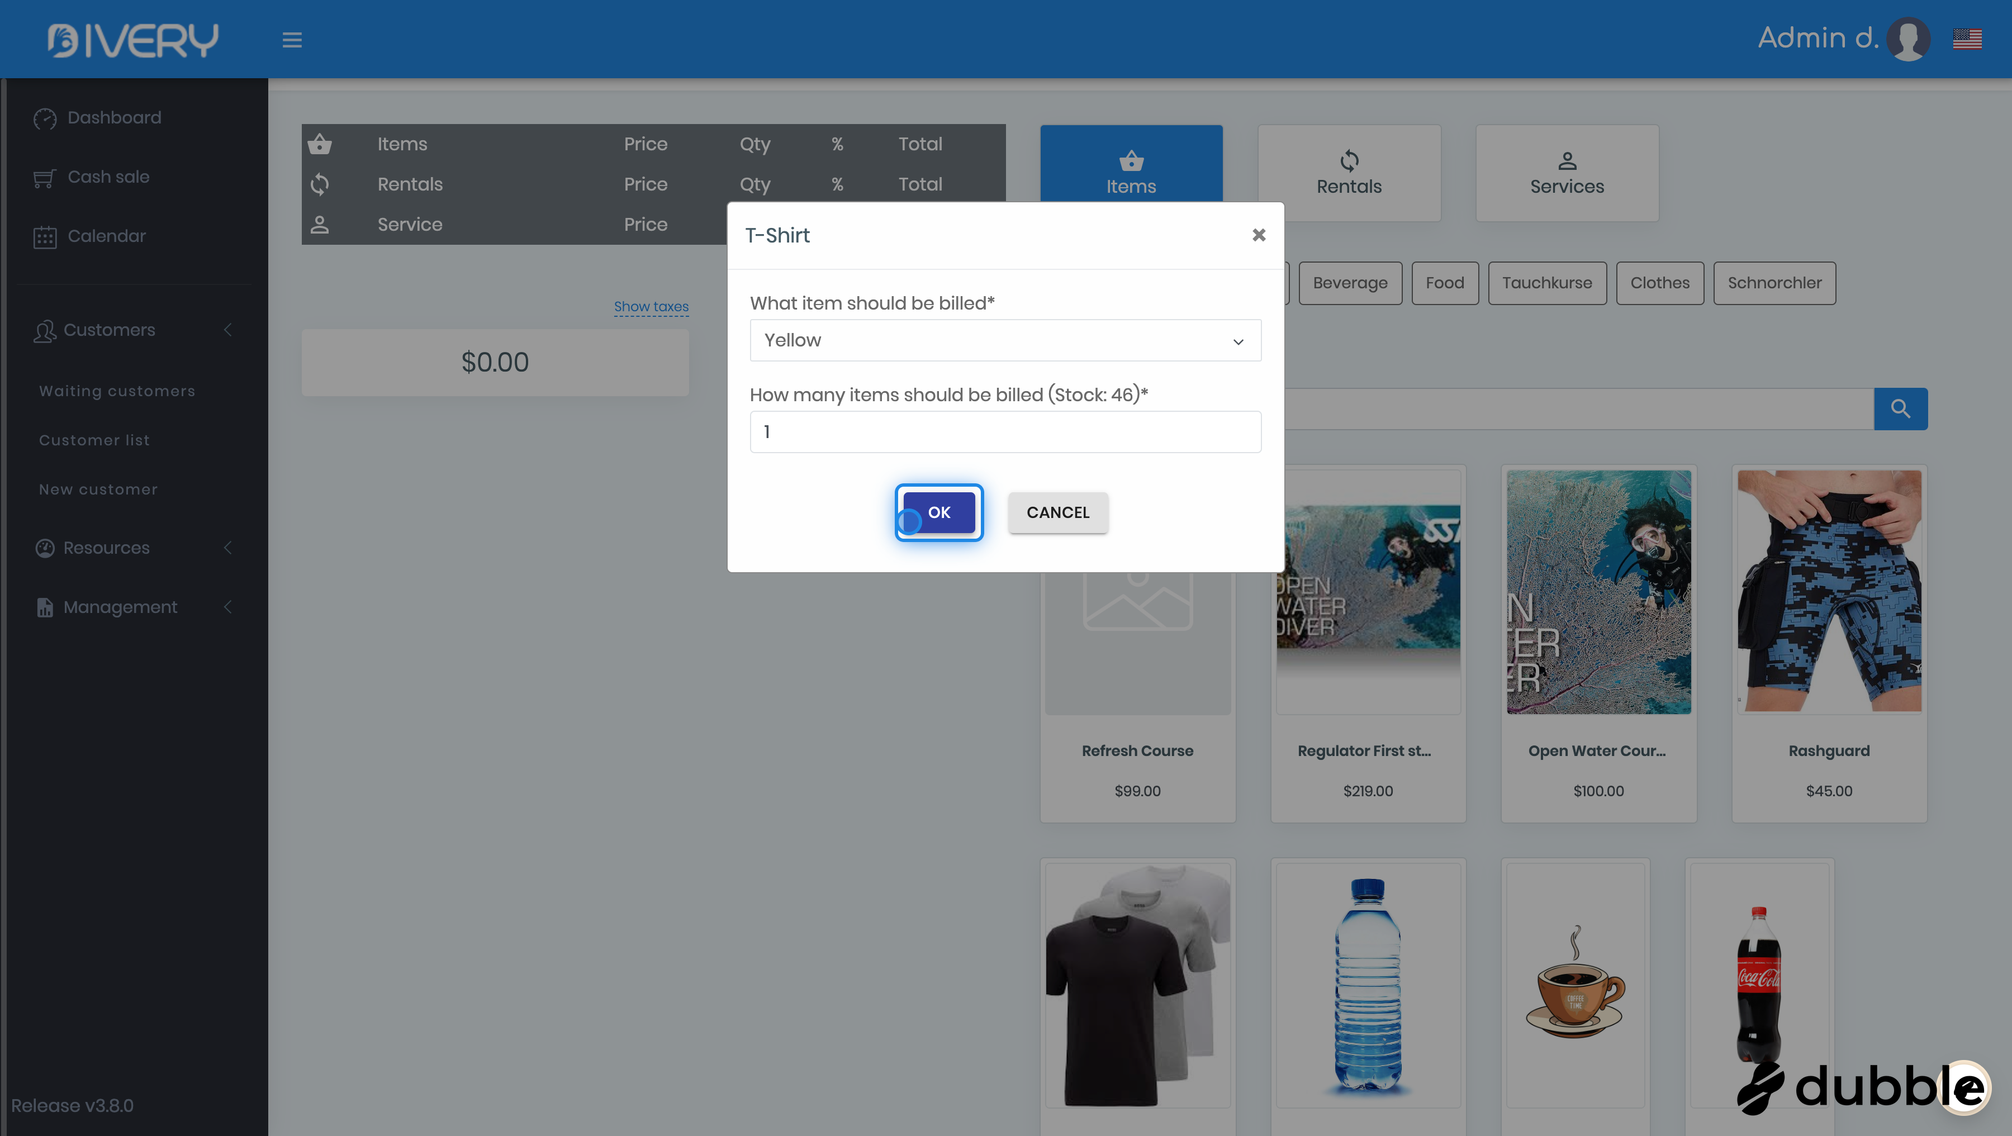Click the hamburger menu icon
This screenshot has height=1136, width=2012.
click(292, 40)
